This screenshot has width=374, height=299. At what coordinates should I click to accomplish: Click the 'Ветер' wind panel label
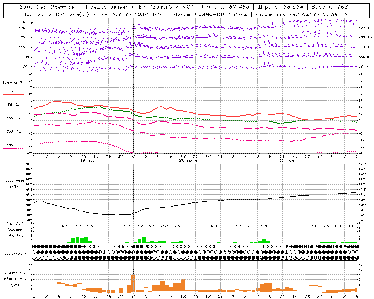click(x=27, y=22)
